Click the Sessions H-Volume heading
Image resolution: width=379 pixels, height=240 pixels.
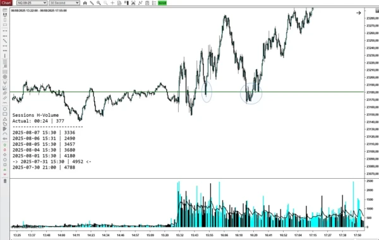[35, 115]
